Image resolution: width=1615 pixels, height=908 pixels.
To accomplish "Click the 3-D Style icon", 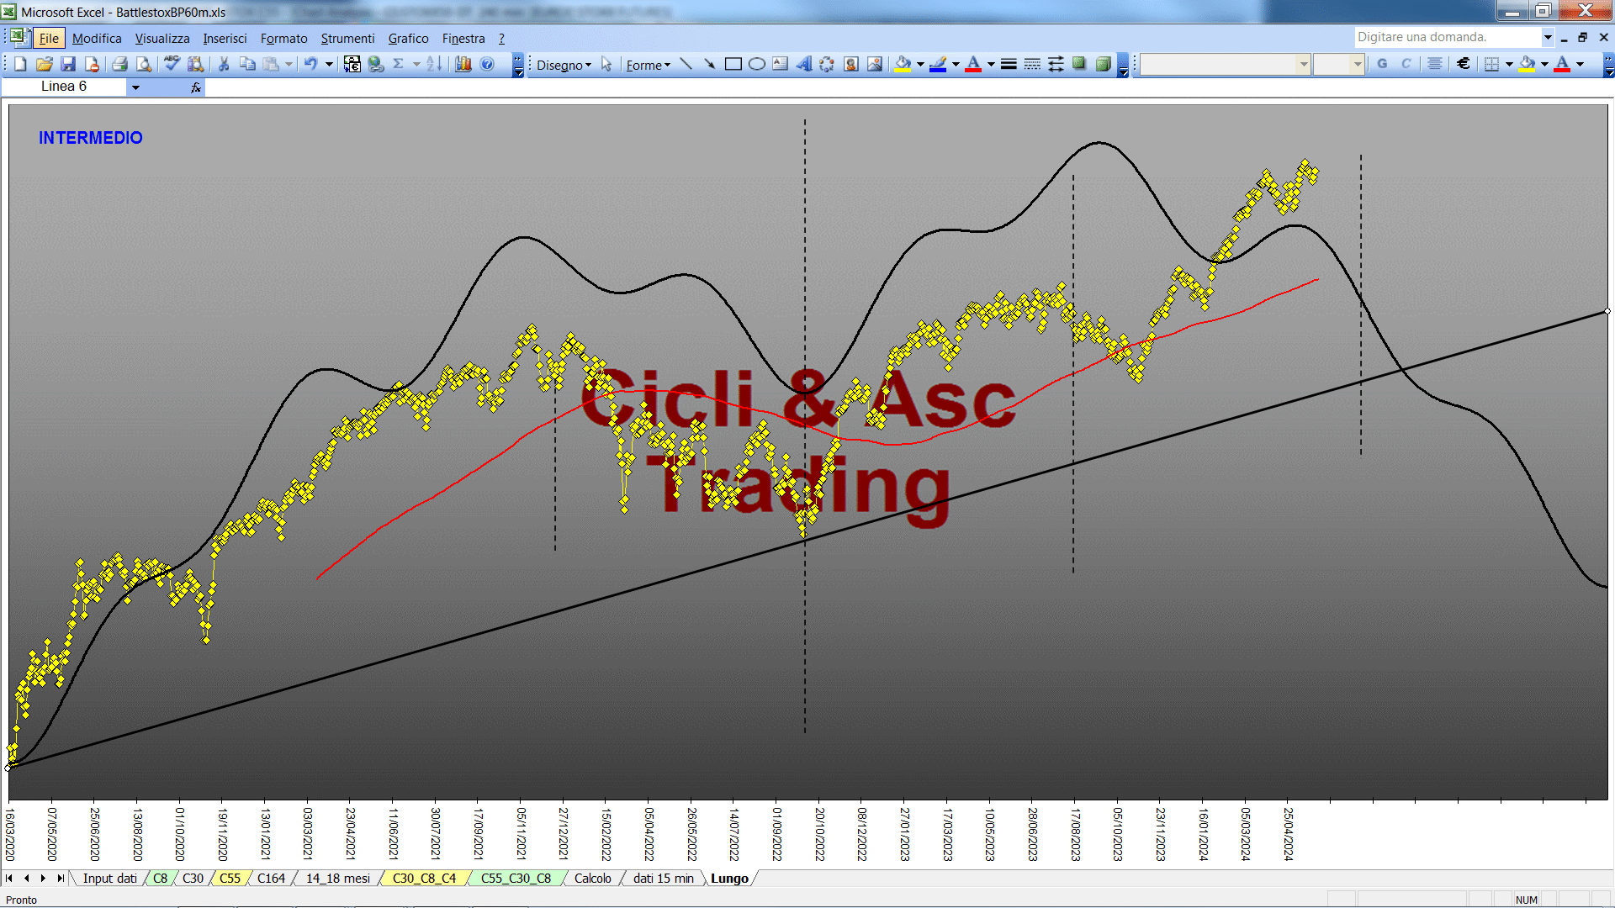I will coord(1103,64).
